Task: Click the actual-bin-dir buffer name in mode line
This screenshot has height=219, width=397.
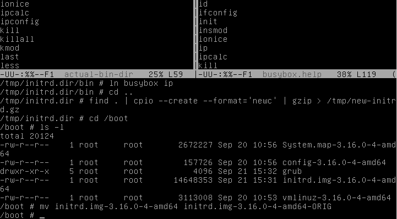Action: pyautogui.click(x=99, y=74)
